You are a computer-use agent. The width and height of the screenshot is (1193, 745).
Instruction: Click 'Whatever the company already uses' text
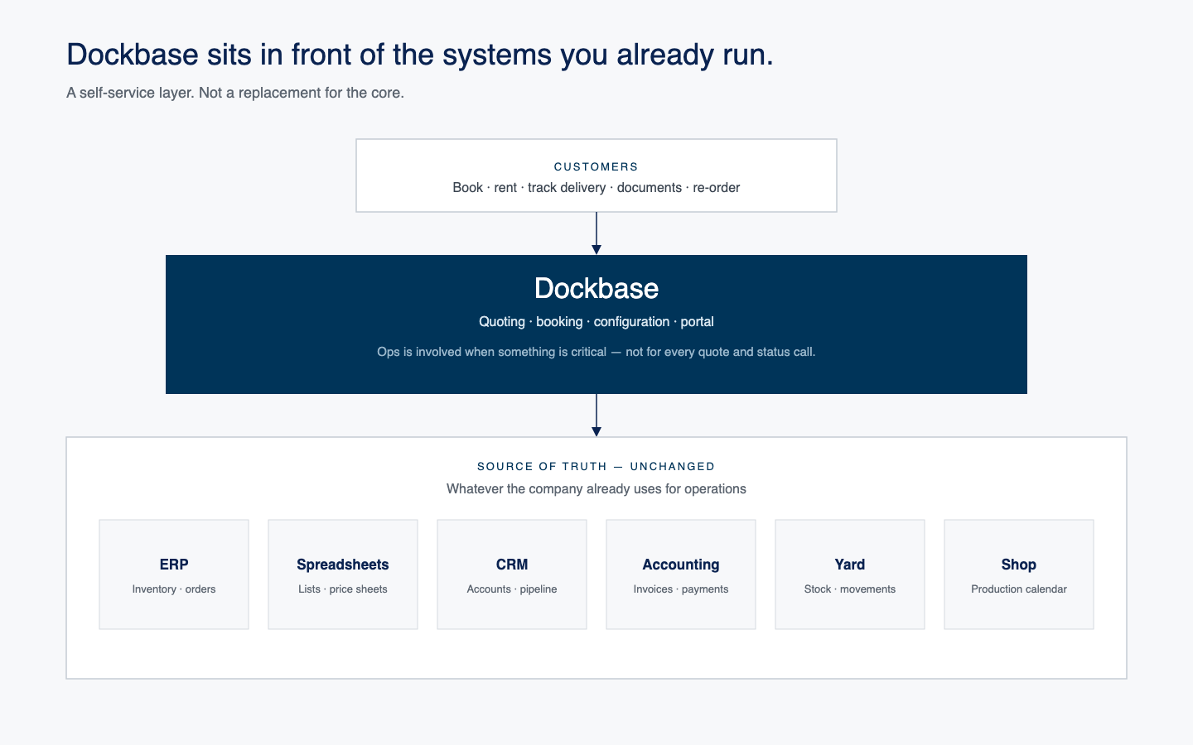click(x=596, y=488)
